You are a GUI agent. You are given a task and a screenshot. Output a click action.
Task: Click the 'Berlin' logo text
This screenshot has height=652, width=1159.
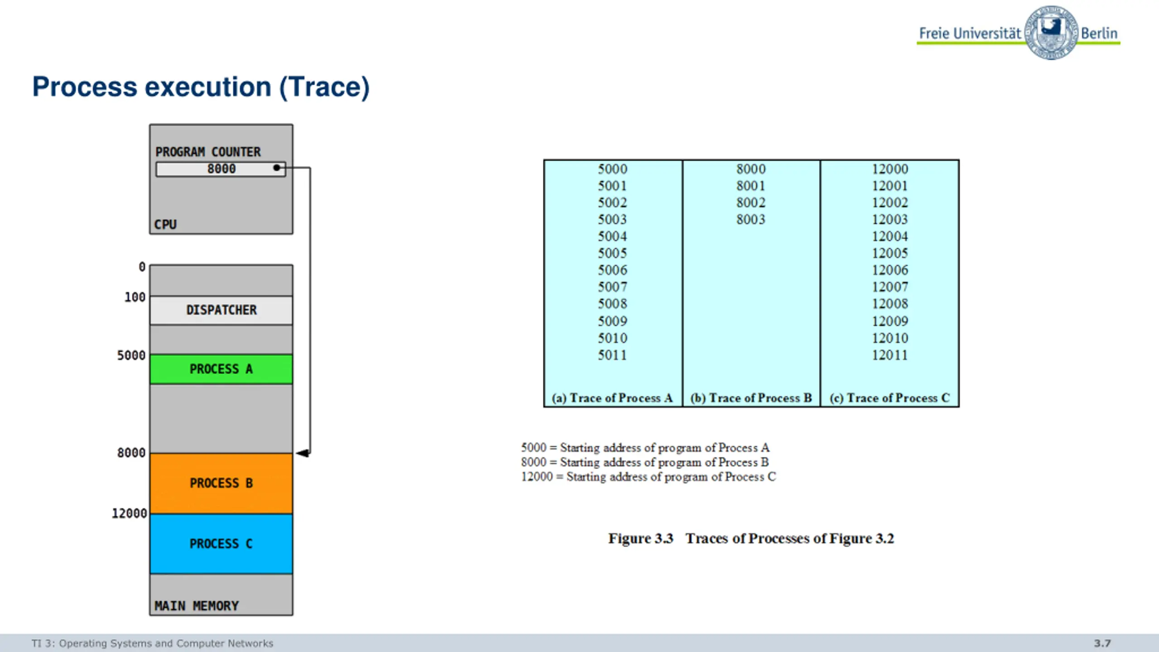coord(1099,34)
